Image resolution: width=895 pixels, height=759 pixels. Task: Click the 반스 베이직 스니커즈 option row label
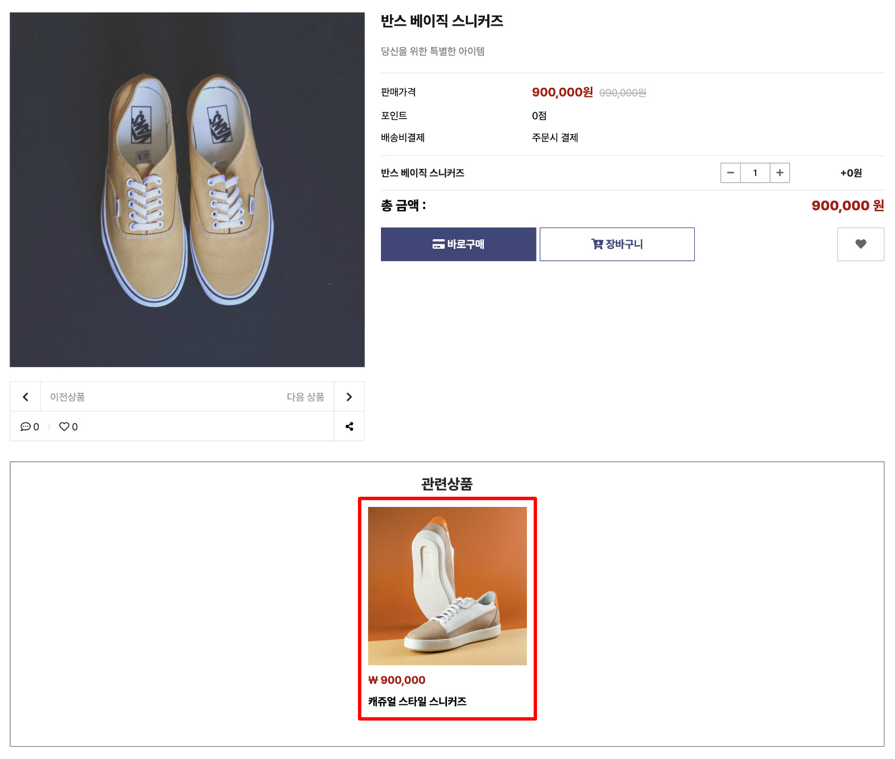423,173
